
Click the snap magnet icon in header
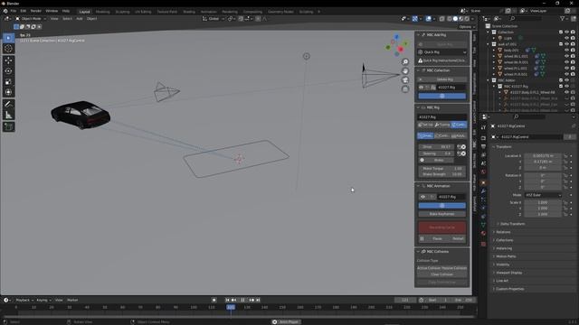[241, 18]
